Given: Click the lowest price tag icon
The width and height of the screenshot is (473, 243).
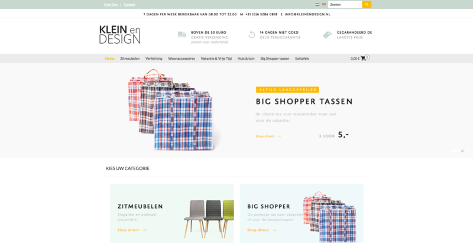Looking at the screenshot, I should (x=328, y=35).
